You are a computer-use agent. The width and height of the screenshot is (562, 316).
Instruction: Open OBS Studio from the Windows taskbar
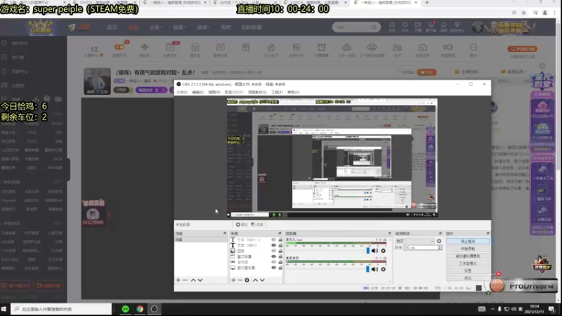154,309
